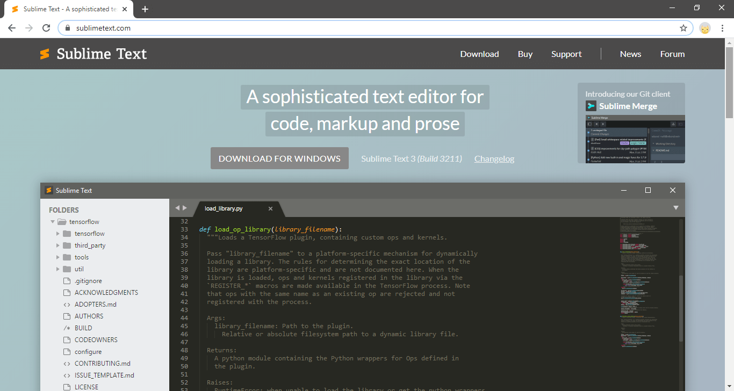This screenshot has height=391, width=734.
Task: Click the ADOPTERS.md markup file icon
Action: [67, 305]
